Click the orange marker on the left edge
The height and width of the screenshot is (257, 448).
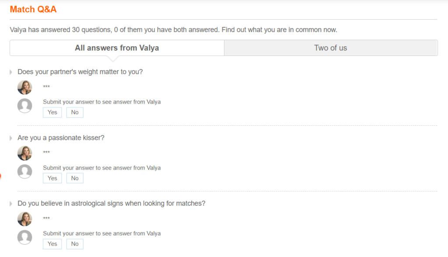coord(1,177)
